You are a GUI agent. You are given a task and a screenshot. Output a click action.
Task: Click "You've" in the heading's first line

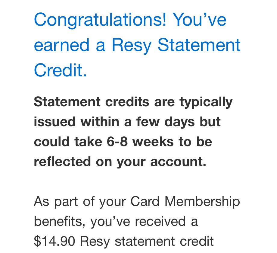199,20
